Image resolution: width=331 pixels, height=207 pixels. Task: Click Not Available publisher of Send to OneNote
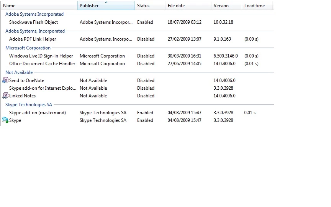(x=93, y=80)
